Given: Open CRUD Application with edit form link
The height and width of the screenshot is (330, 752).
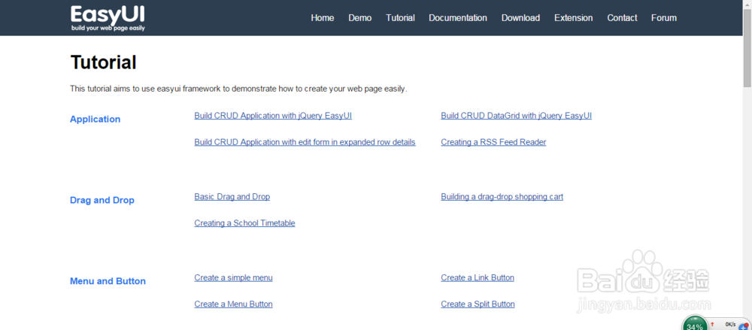Looking at the screenshot, I should click(305, 142).
